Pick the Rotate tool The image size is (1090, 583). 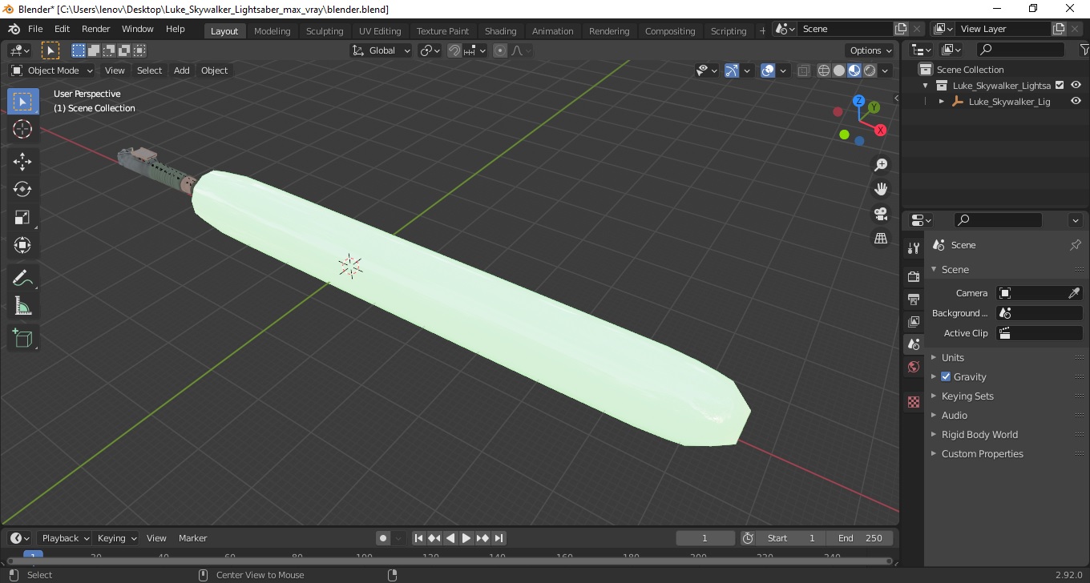point(22,189)
